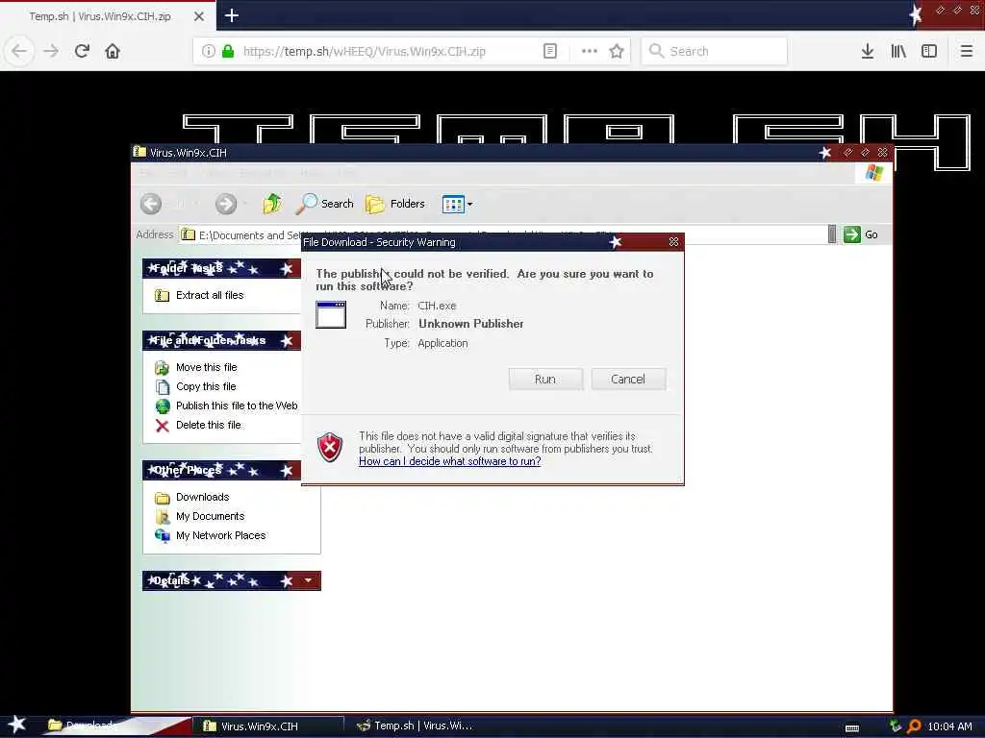Click the Firefox back arrow
Viewport: 985px width, 738px height.
(19, 51)
